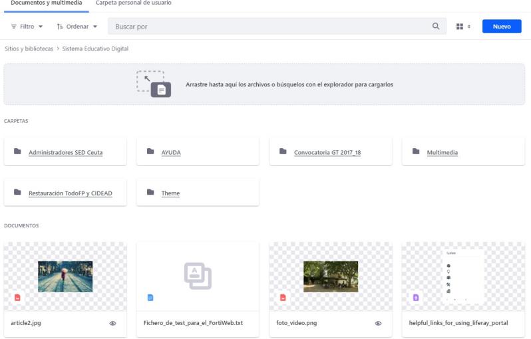Open the Filtro dropdown

pos(27,27)
